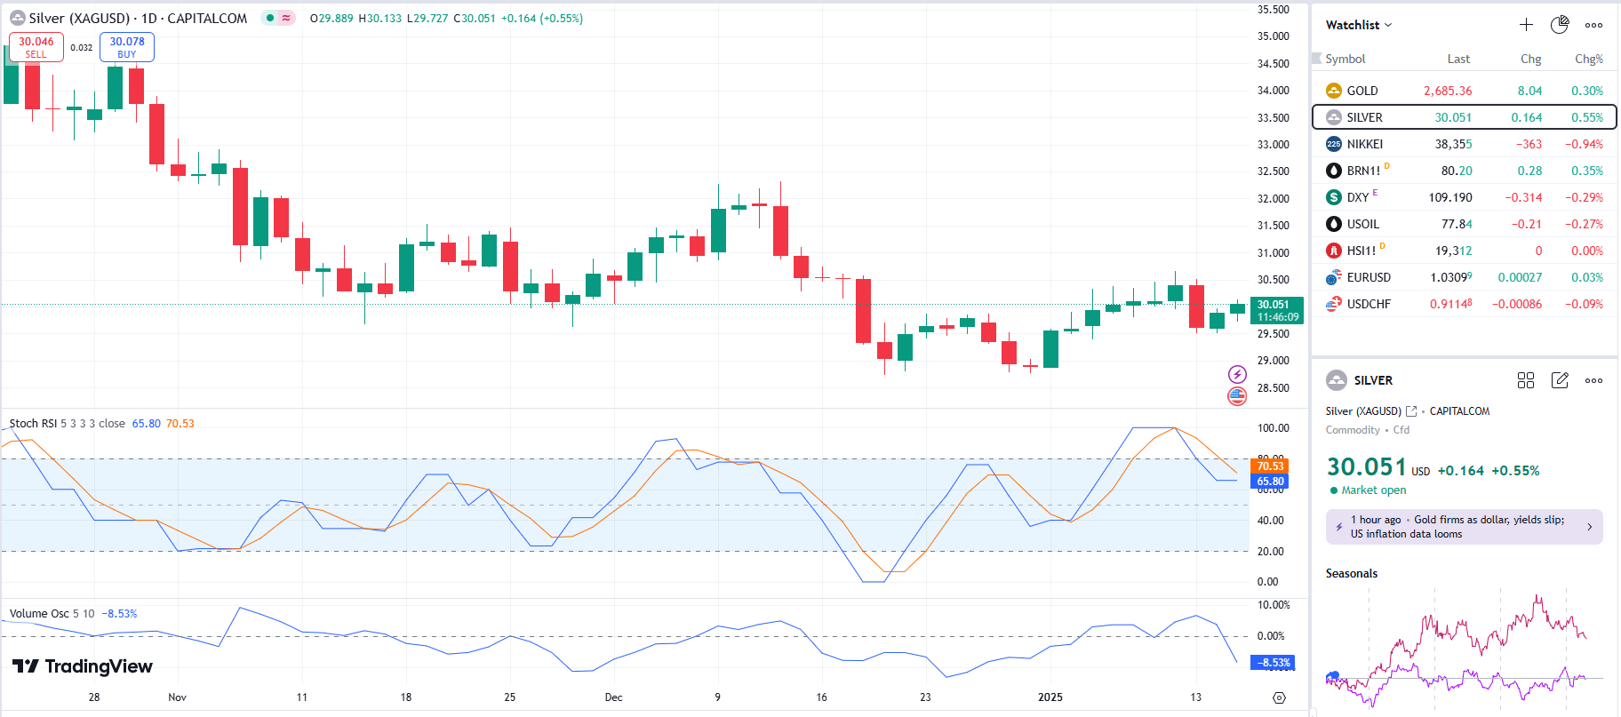The height and width of the screenshot is (717, 1621).
Task: Sort watchlist by Chg% column
Action: click(x=1588, y=59)
